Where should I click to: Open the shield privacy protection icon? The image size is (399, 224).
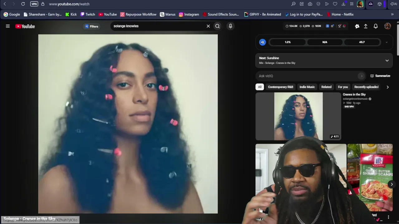click(x=318, y=4)
